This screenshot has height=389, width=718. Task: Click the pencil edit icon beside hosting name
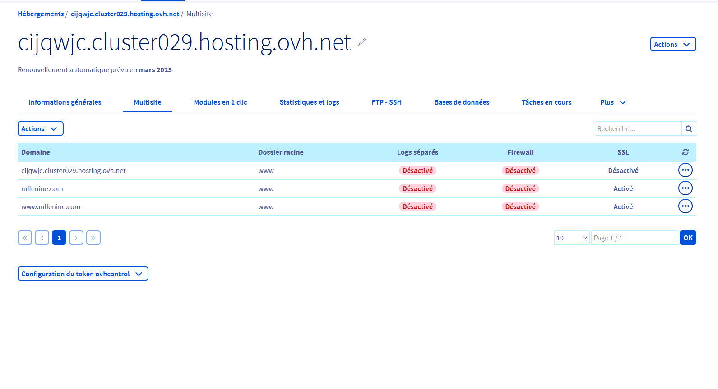pos(362,42)
